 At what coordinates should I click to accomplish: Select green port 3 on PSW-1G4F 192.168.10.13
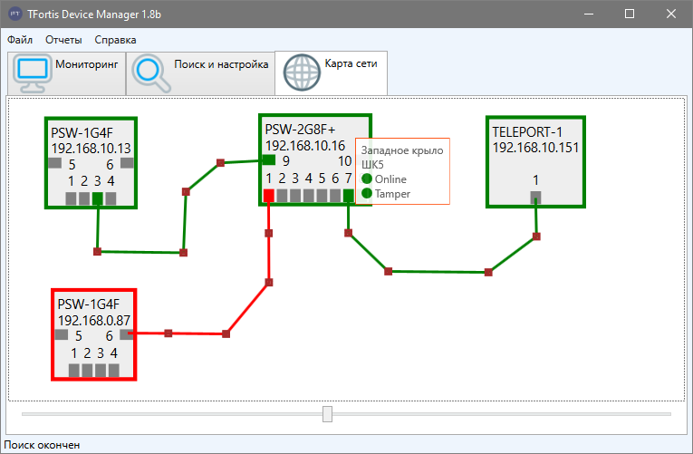[98, 198]
